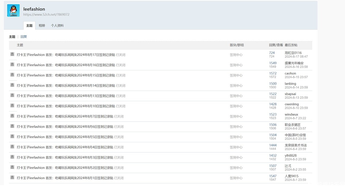Open the 2024年8月1日签到记录贴 thread

pyautogui.click(x=65, y=178)
